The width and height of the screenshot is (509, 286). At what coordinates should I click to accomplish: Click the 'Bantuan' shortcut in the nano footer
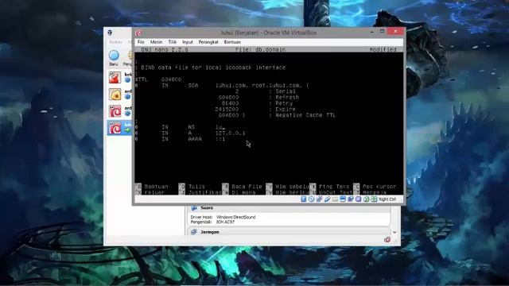[156, 187]
